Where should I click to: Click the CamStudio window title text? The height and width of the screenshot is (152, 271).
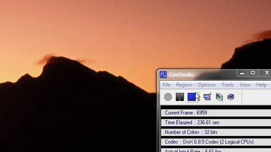pos(181,75)
